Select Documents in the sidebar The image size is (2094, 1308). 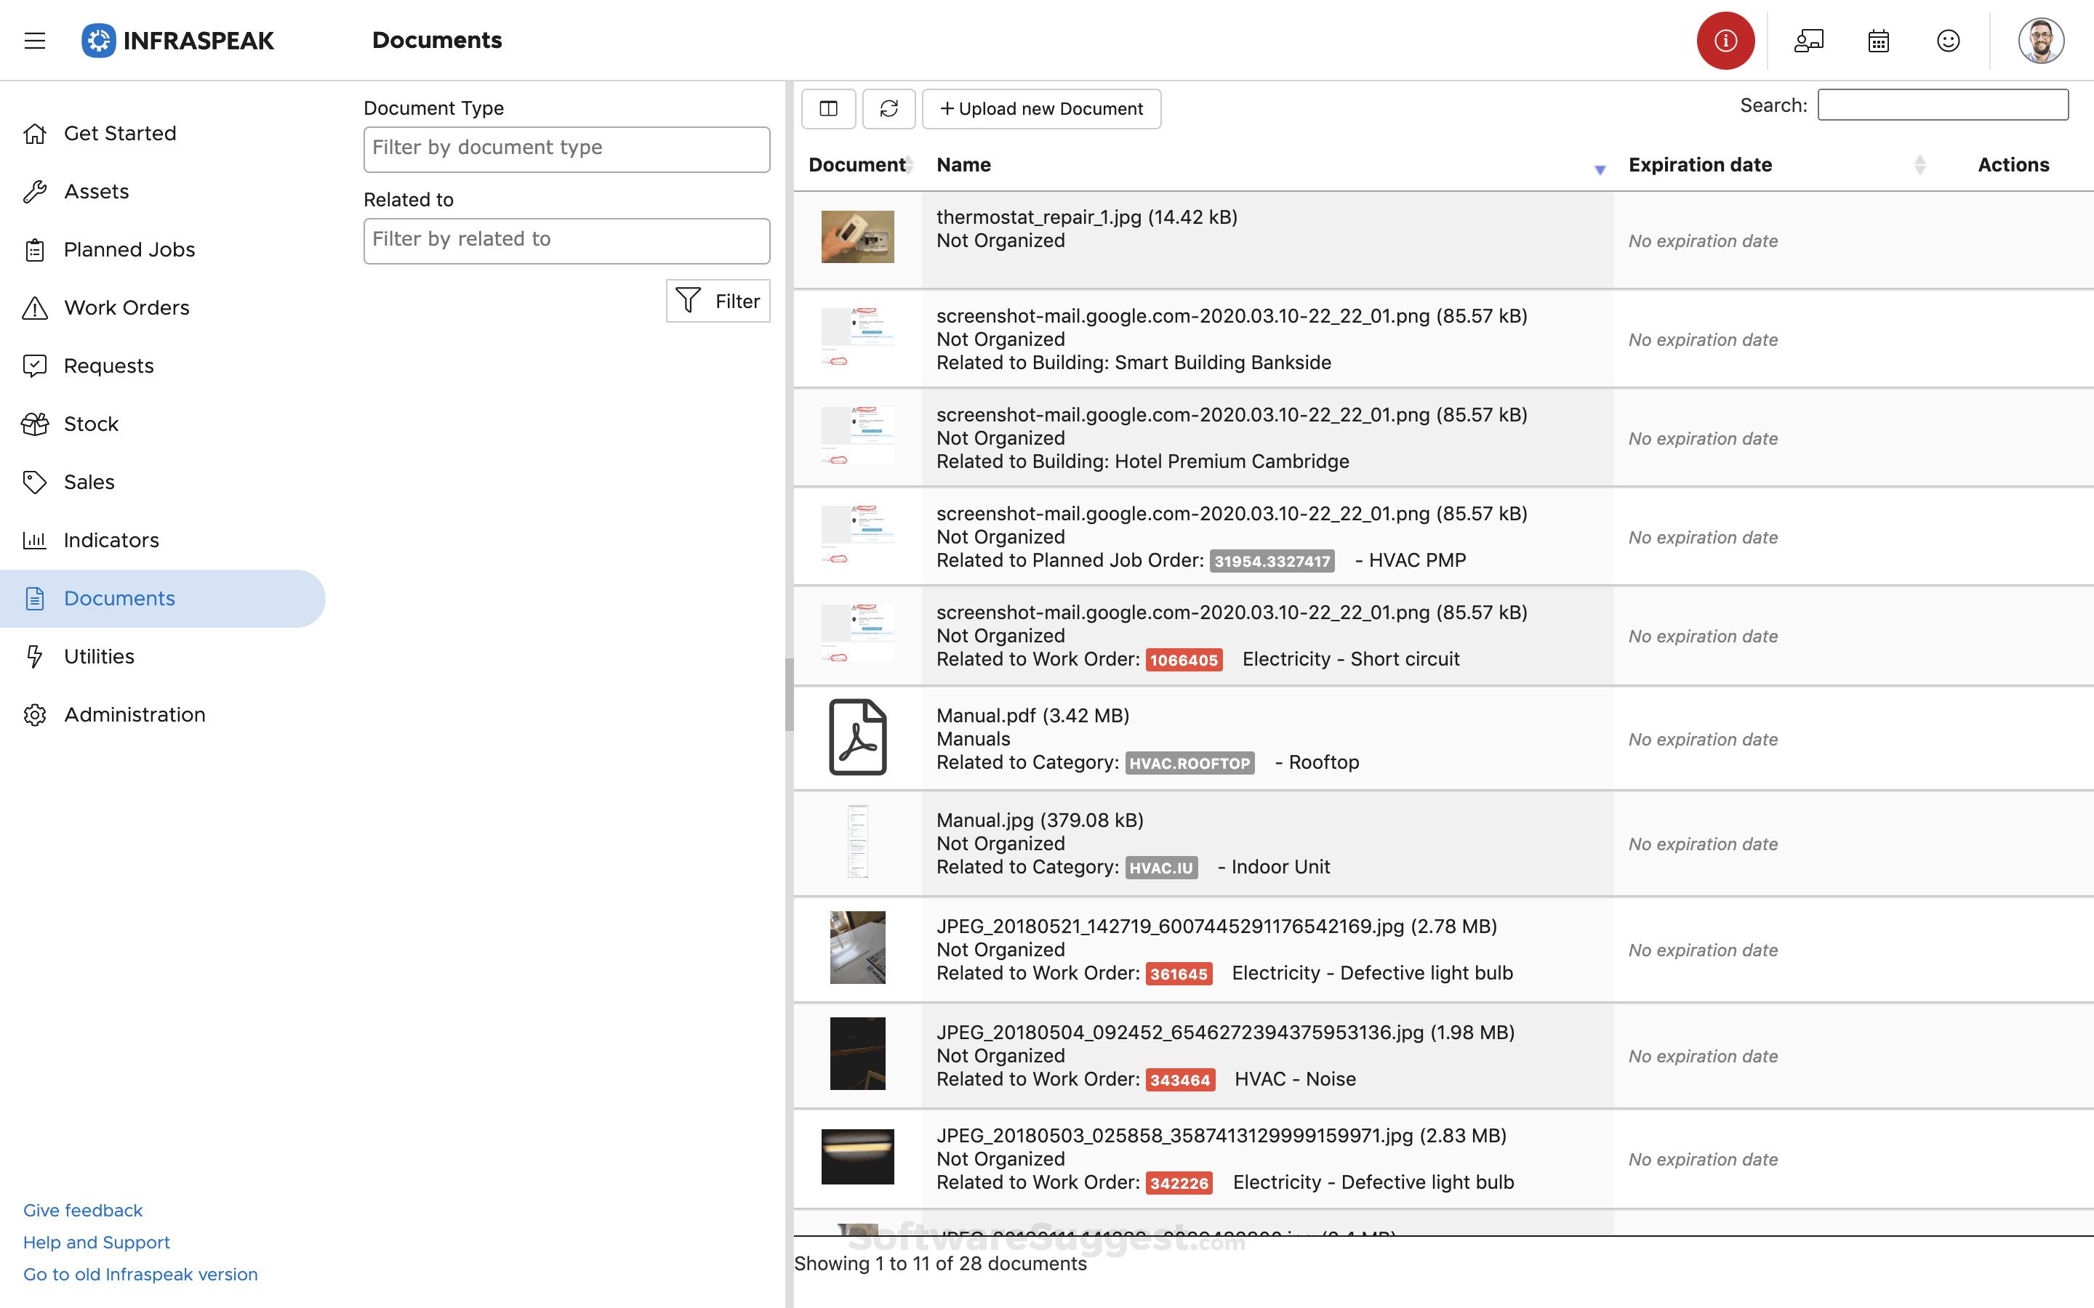(x=119, y=598)
